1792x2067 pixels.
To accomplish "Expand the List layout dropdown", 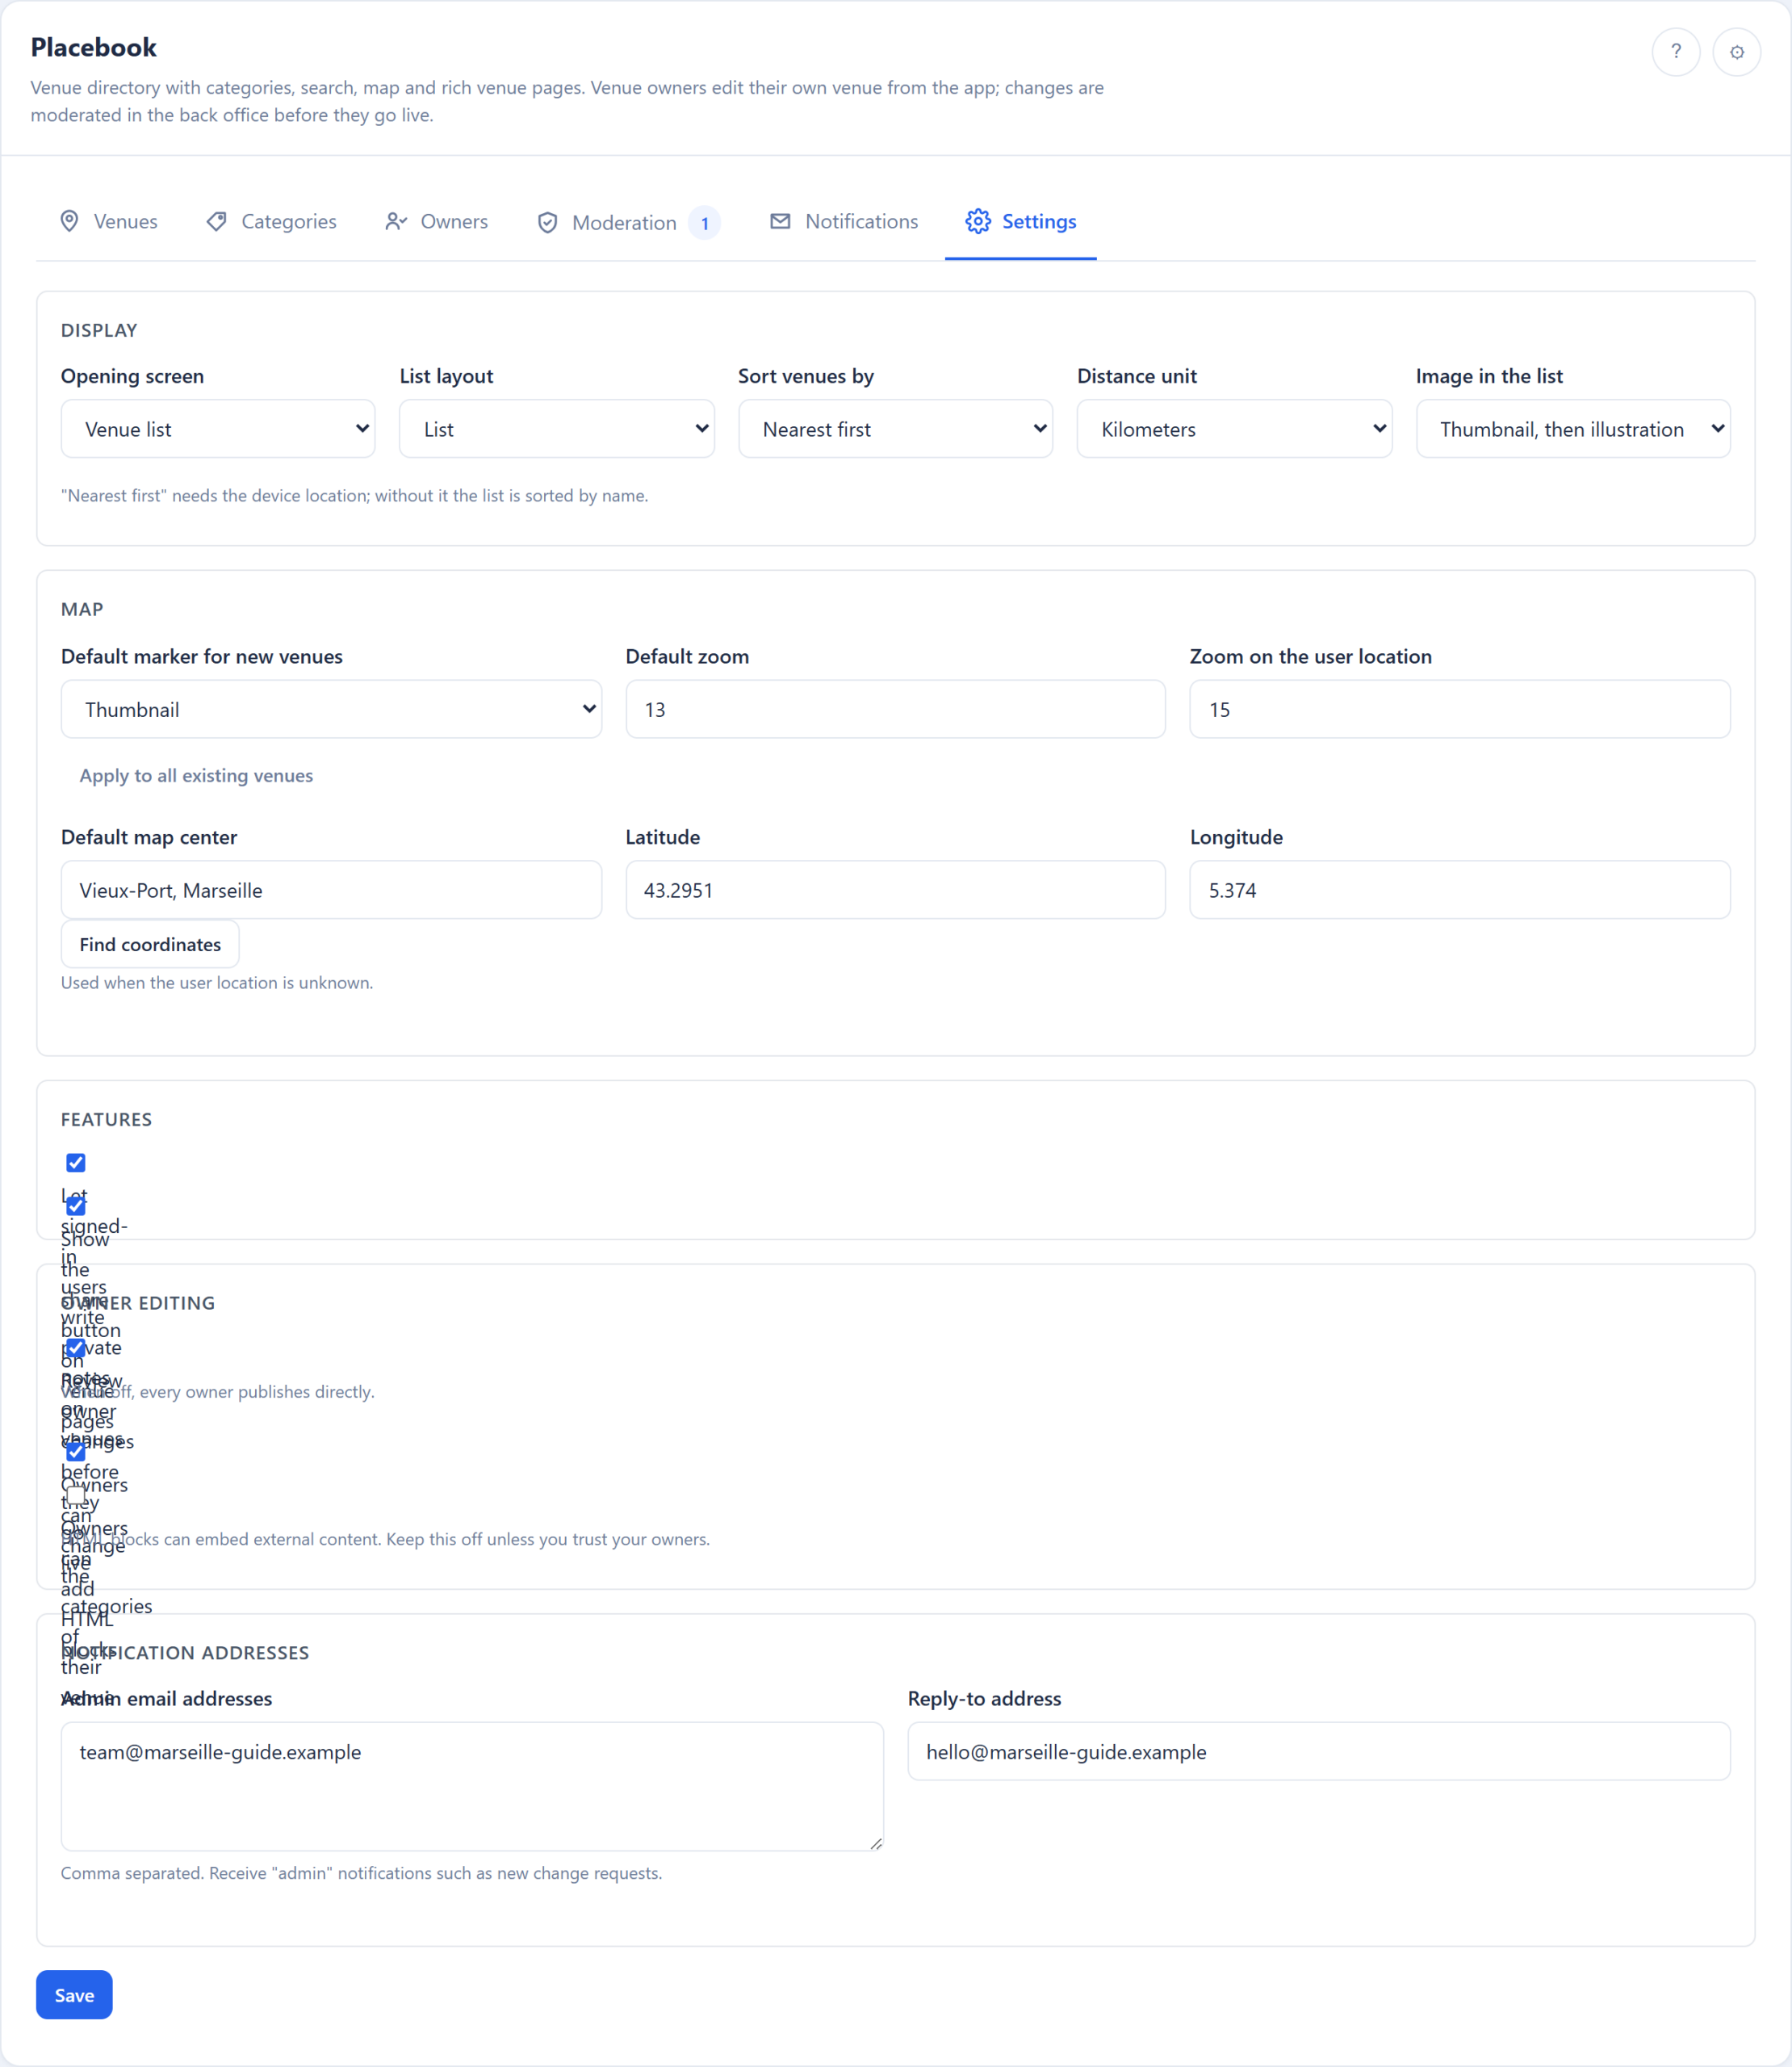I will coord(557,429).
